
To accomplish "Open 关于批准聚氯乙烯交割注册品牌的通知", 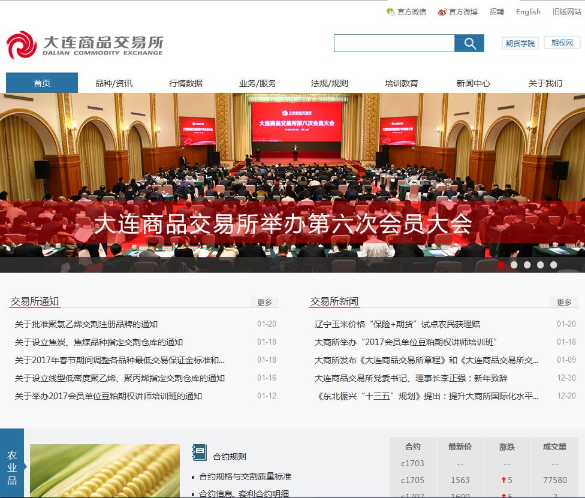I will pyautogui.click(x=86, y=324).
